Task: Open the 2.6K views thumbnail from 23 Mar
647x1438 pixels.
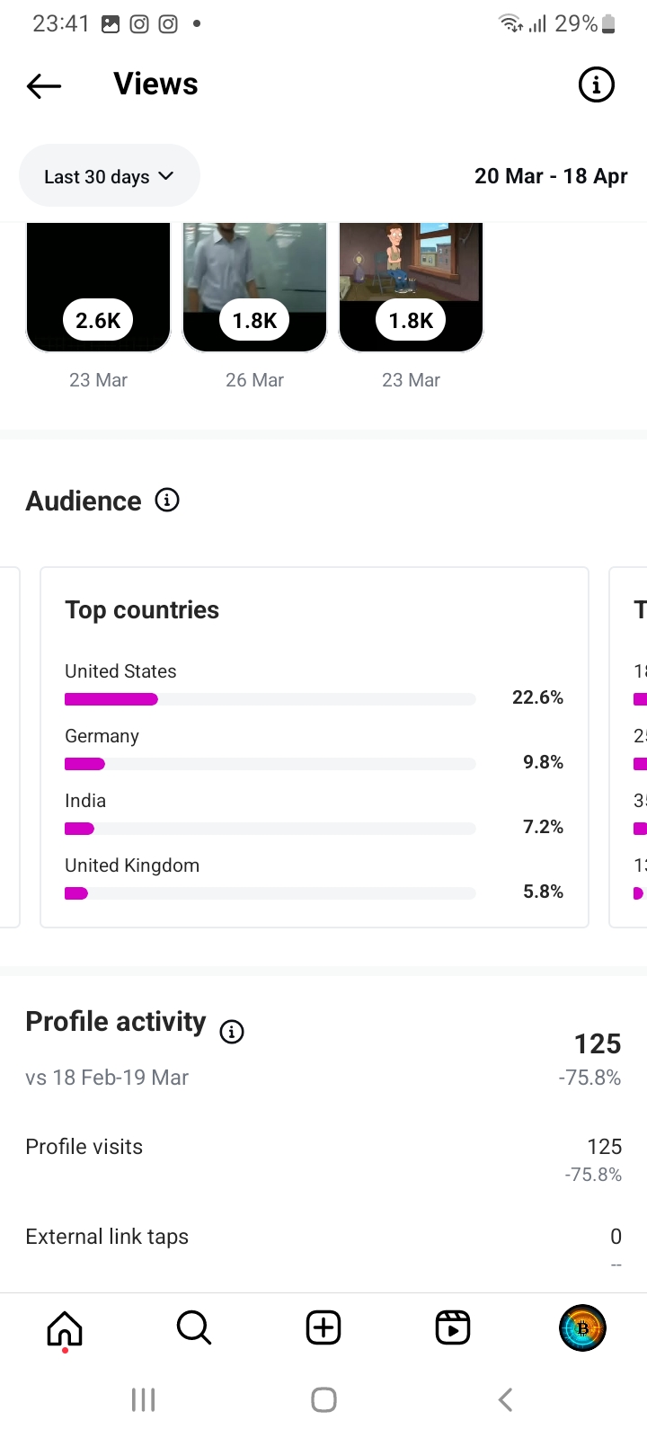Action: pos(99,288)
